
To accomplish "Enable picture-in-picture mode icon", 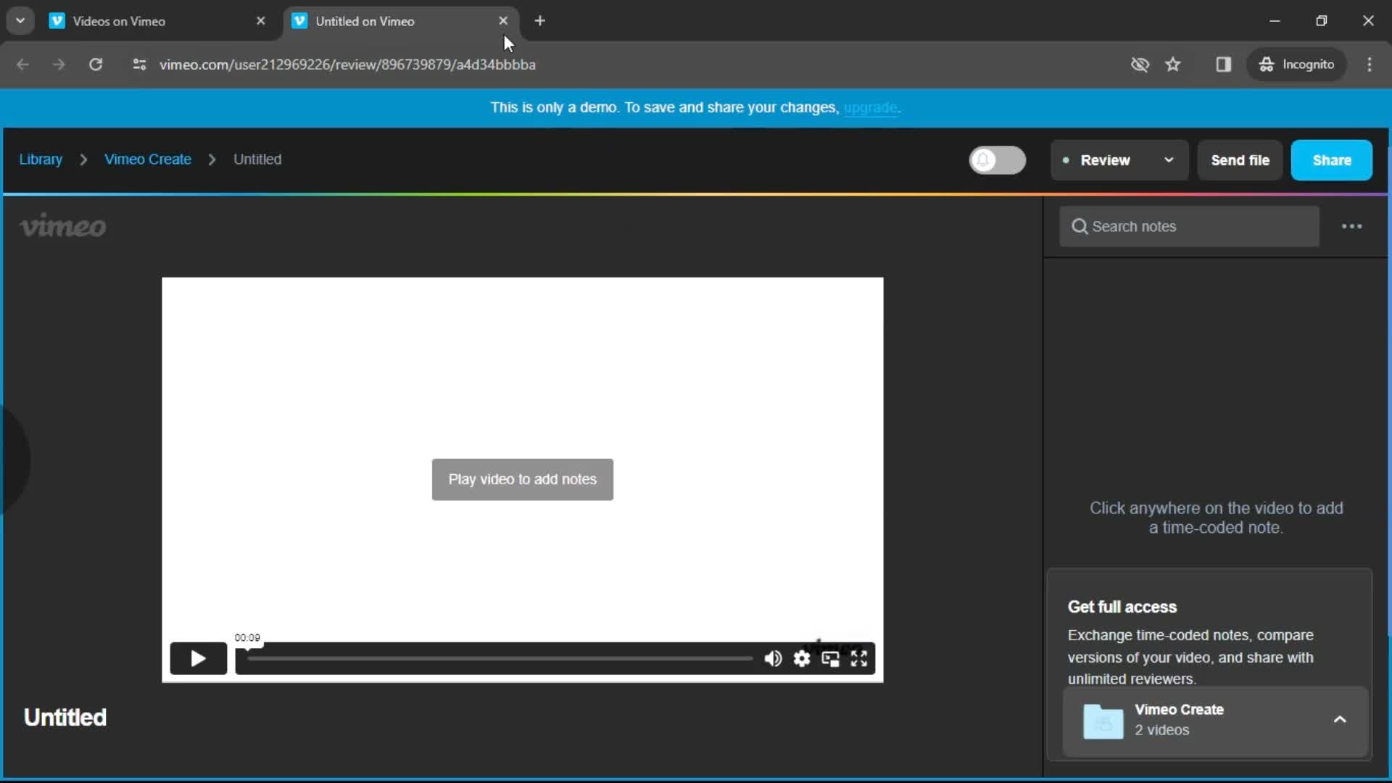I will click(x=830, y=658).
